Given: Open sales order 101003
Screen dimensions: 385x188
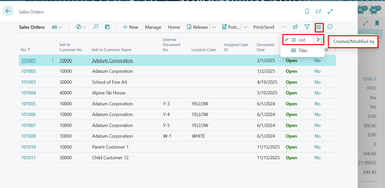Looking at the screenshot, I should click(28, 82).
